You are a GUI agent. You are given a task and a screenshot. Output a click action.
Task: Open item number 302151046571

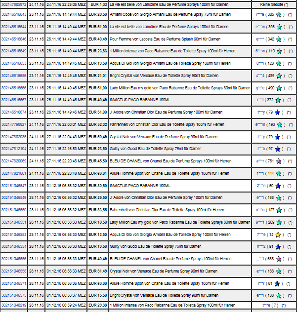[x=14, y=283]
